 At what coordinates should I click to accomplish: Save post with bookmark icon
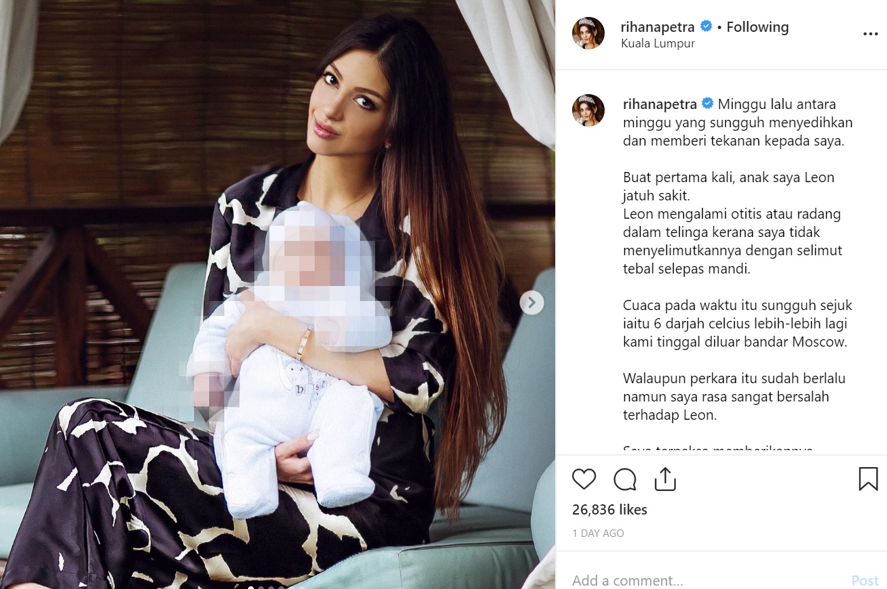click(x=868, y=479)
